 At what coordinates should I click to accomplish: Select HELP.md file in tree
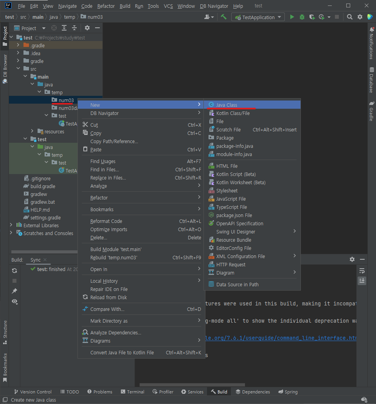(40, 210)
